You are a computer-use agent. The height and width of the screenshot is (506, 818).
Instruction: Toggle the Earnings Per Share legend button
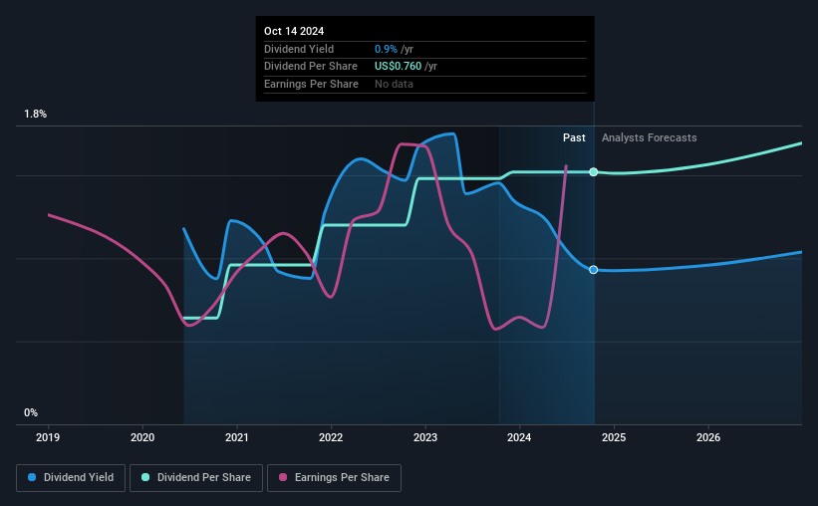334,478
